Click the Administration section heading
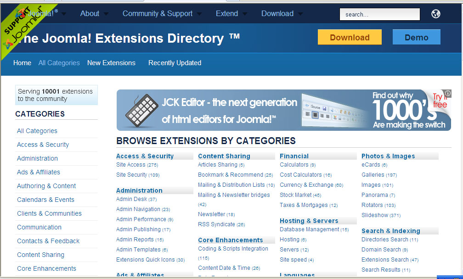 coord(139,190)
